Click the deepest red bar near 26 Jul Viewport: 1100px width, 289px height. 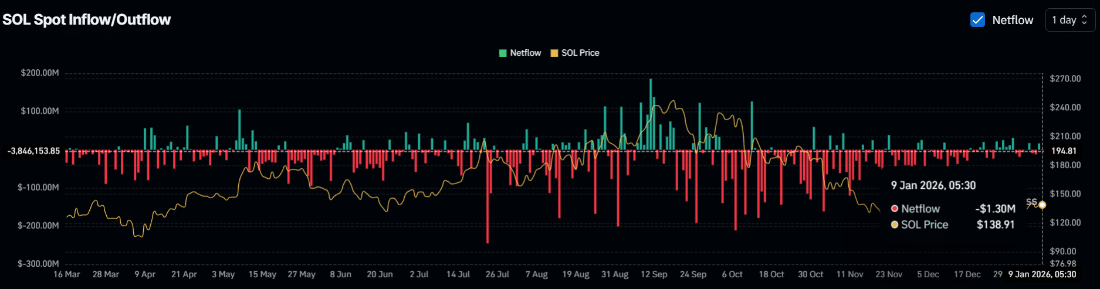488,196
